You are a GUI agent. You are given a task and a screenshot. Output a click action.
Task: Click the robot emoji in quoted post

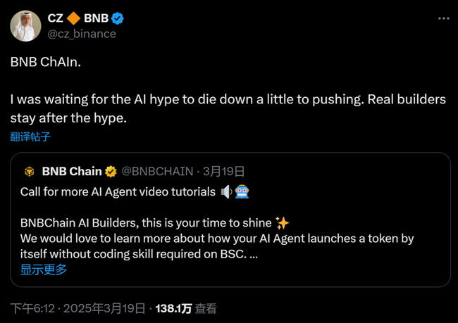(x=242, y=191)
